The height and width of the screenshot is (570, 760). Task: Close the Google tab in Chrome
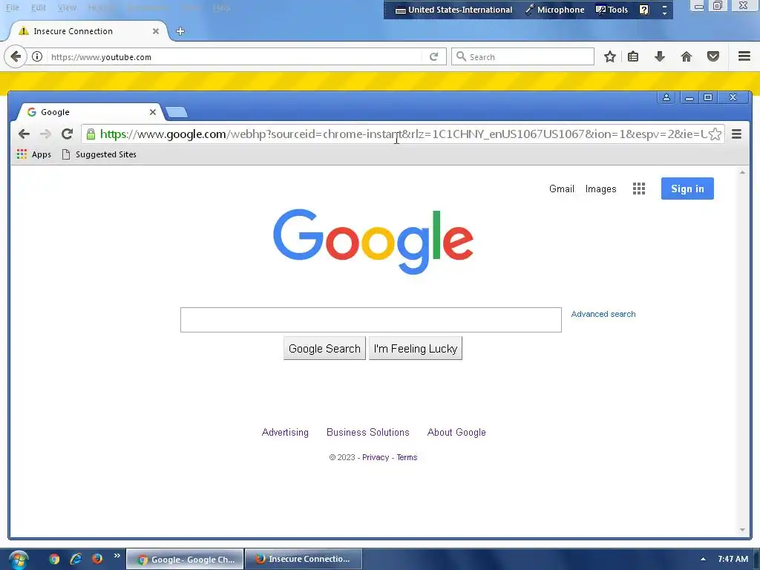(x=153, y=112)
